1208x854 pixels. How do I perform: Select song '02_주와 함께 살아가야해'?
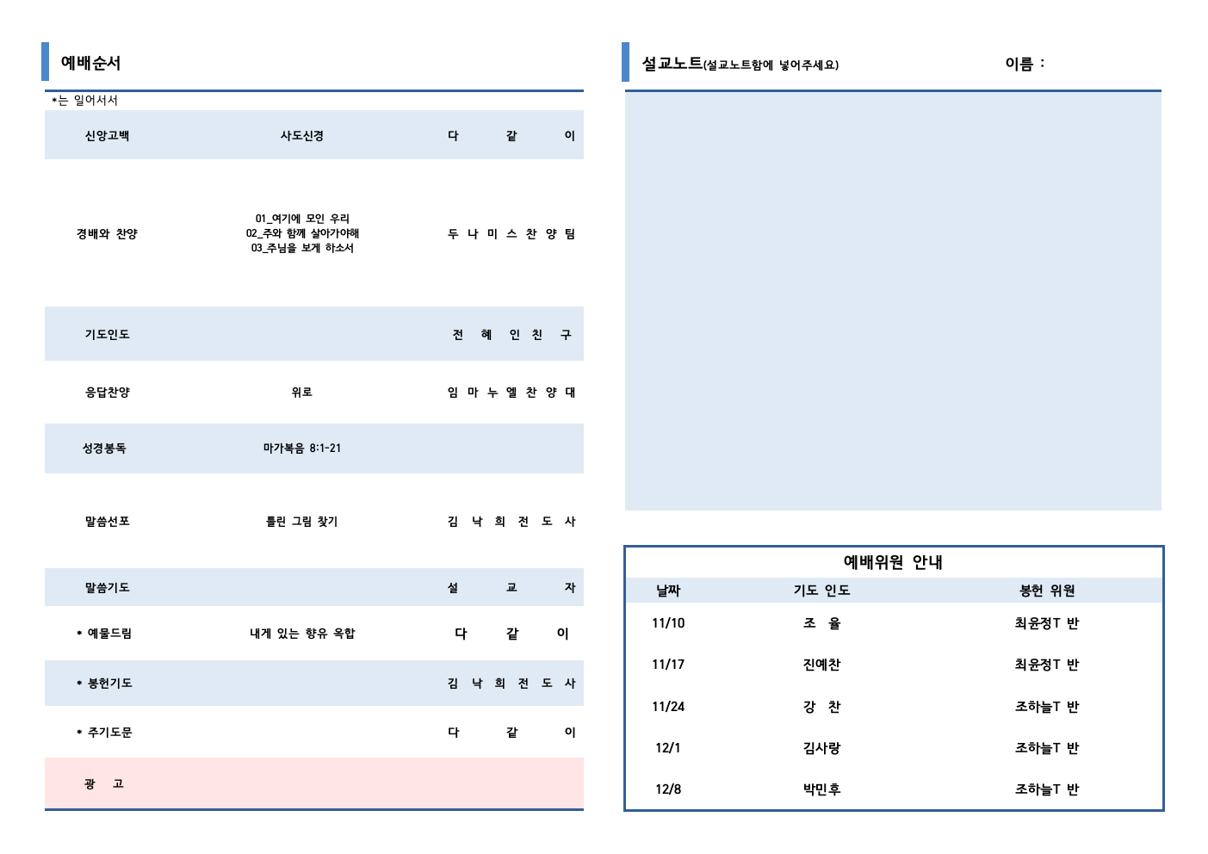tap(302, 233)
